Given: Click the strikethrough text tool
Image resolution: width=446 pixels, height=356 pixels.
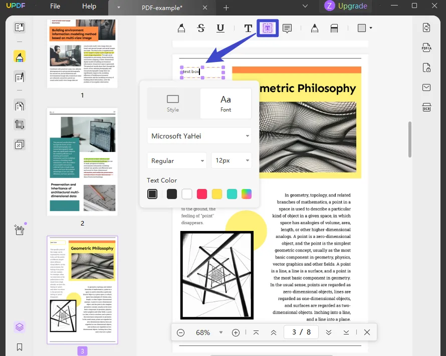Looking at the screenshot, I should pos(201,28).
